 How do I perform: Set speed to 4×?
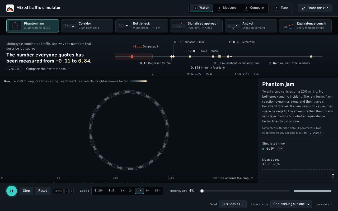click(139, 191)
